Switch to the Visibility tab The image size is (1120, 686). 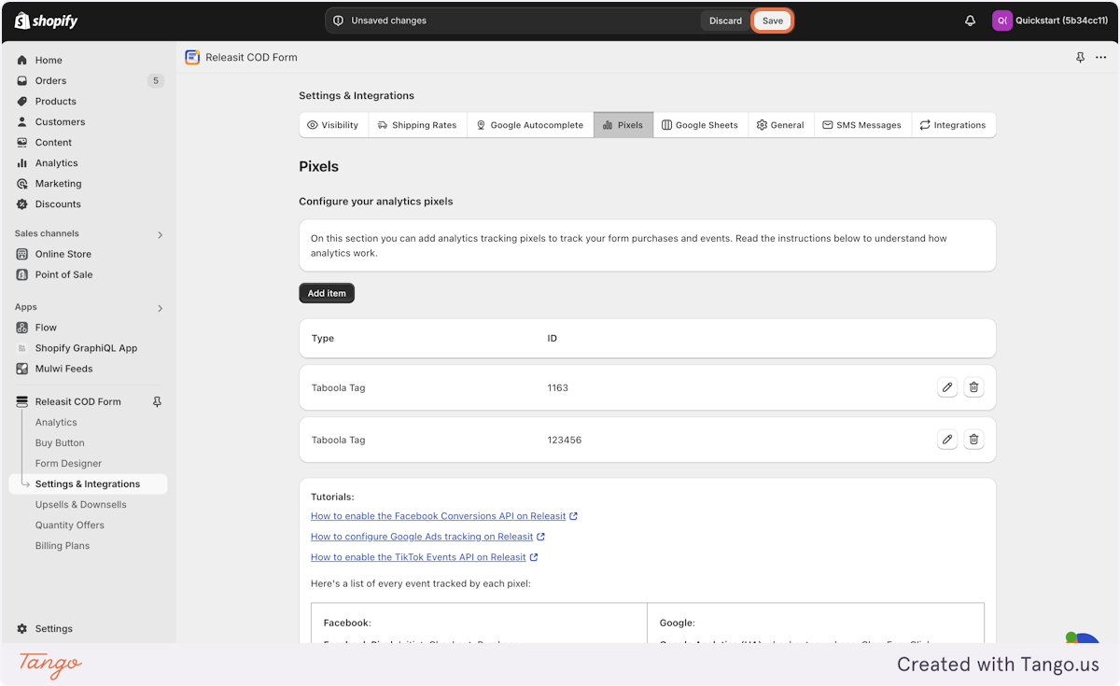(333, 125)
